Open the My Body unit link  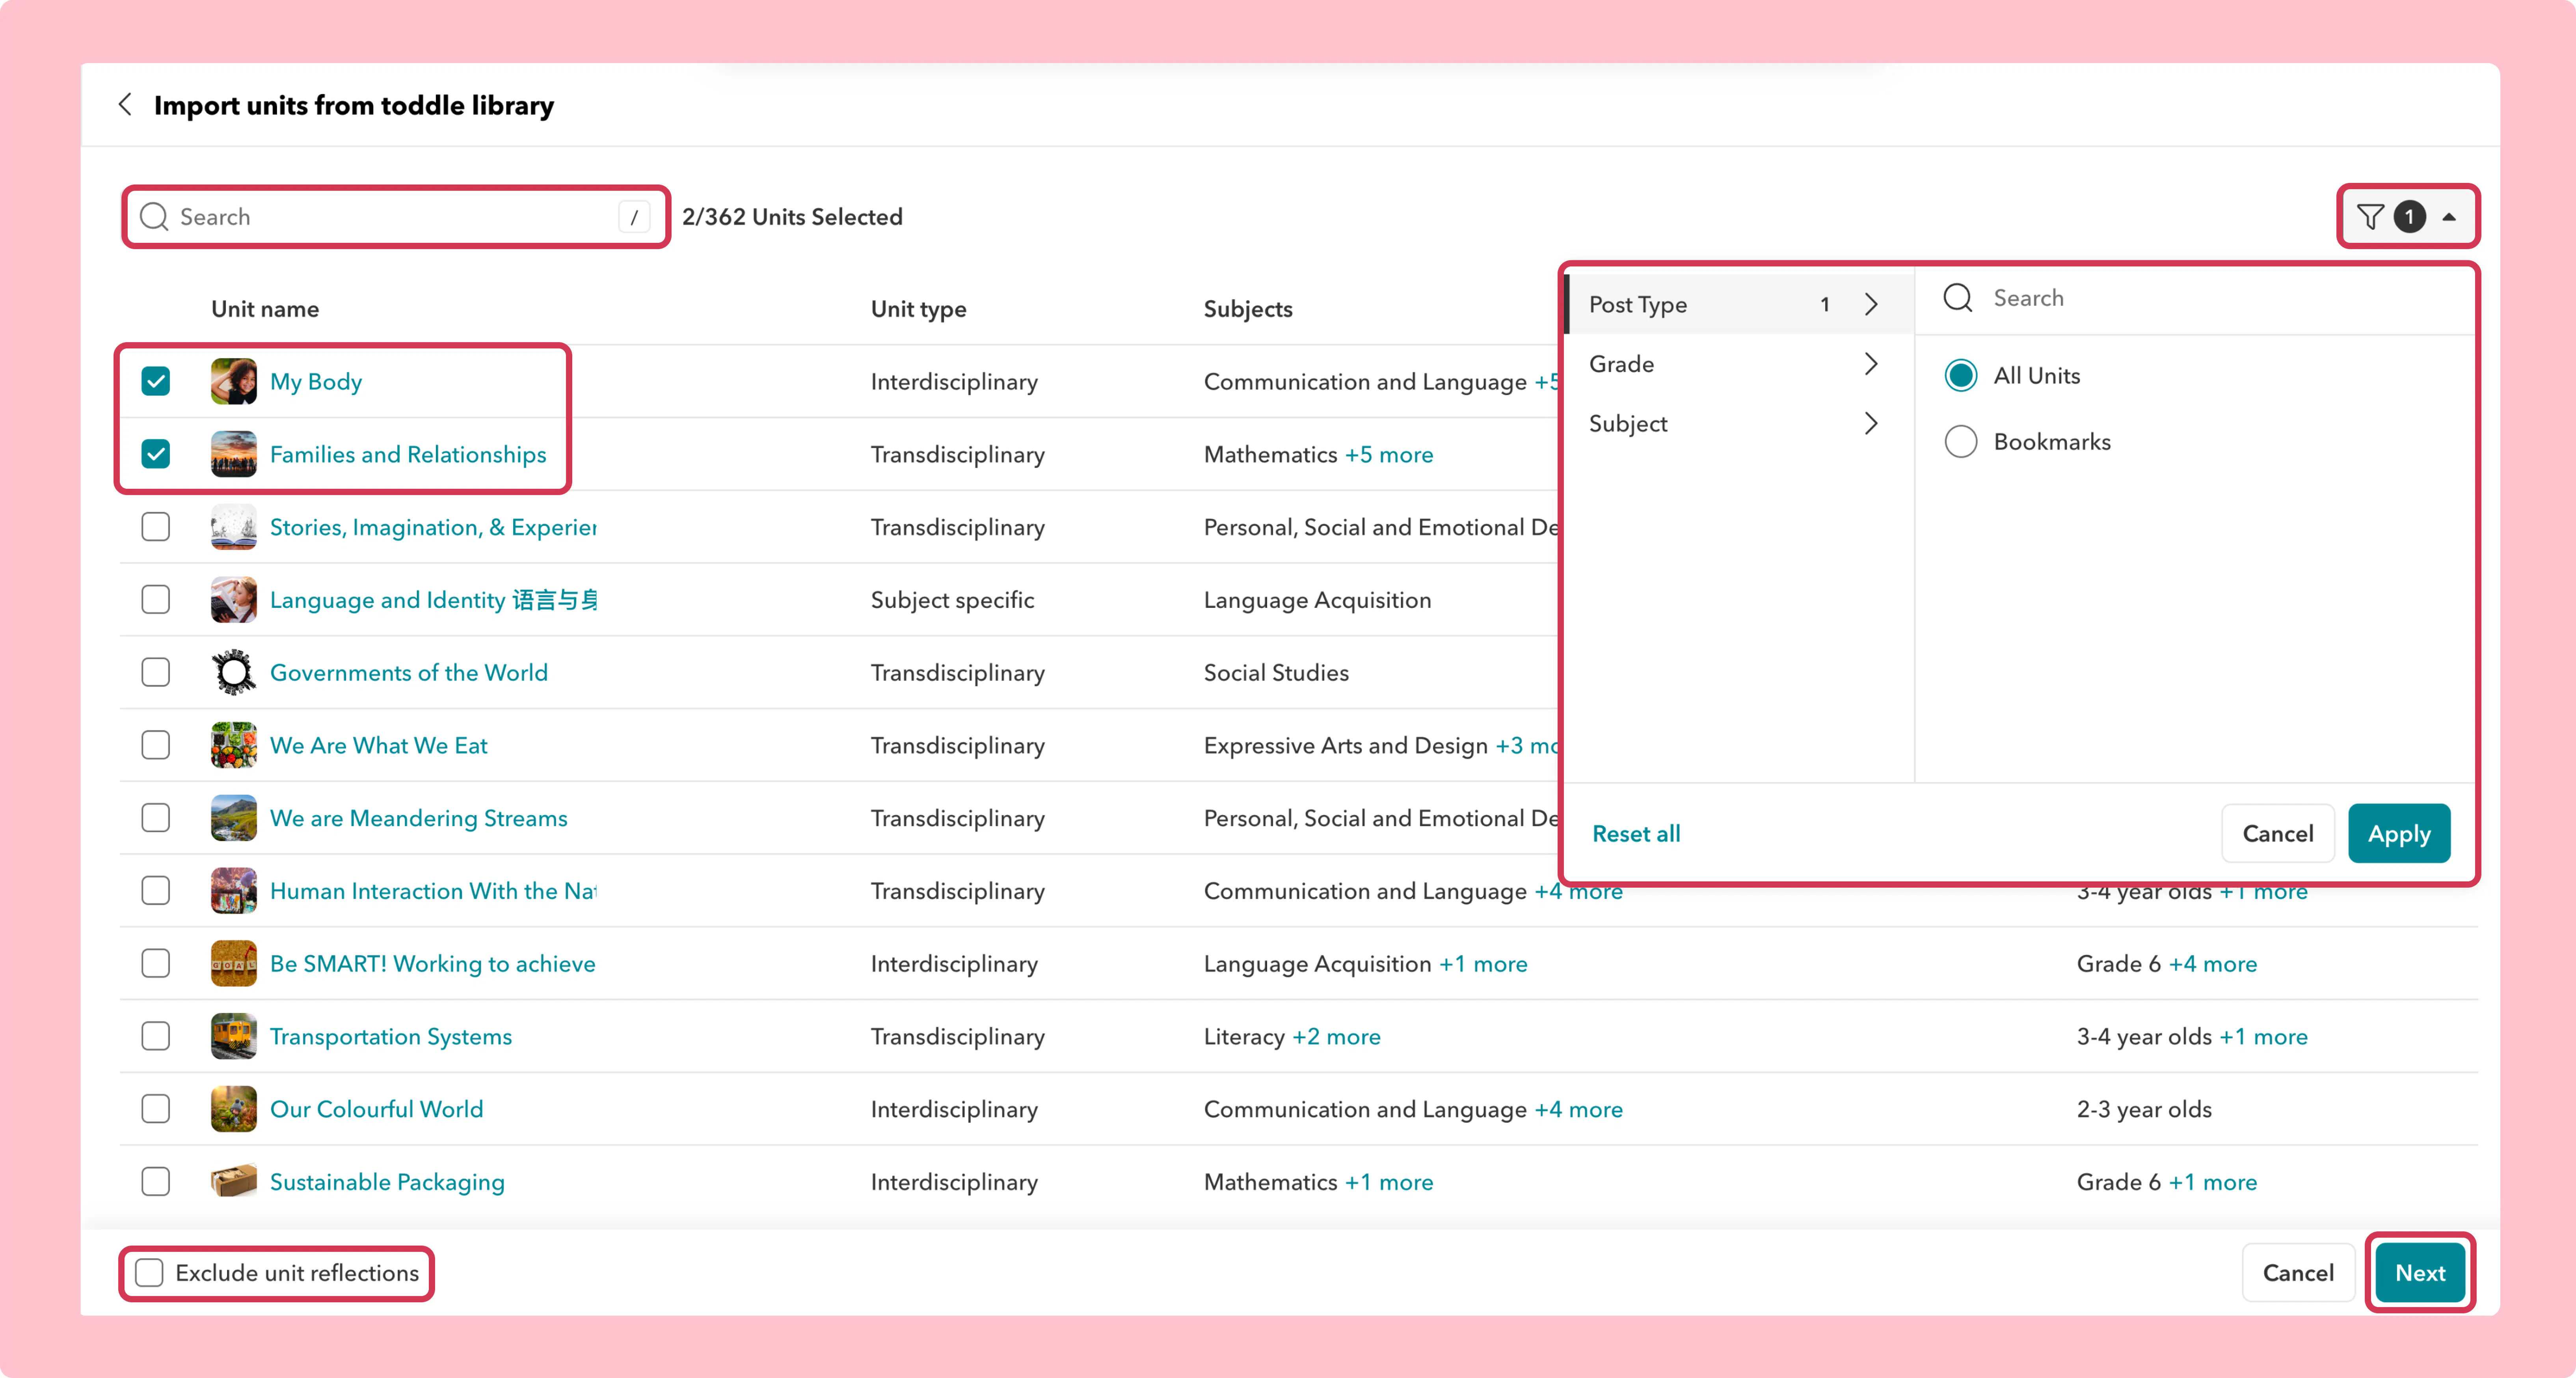pyautogui.click(x=316, y=382)
